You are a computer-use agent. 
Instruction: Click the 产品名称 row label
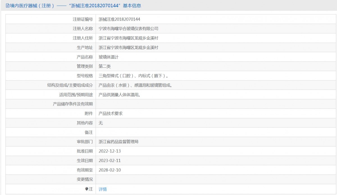[85, 57]
